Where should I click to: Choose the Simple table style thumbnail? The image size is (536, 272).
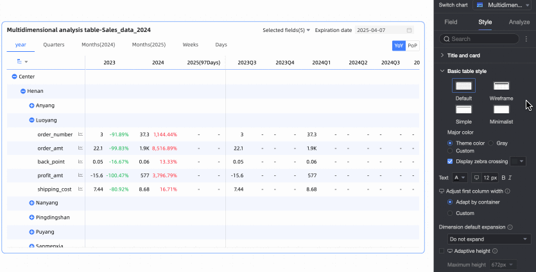pyautogui.click(x=463, y=109)
